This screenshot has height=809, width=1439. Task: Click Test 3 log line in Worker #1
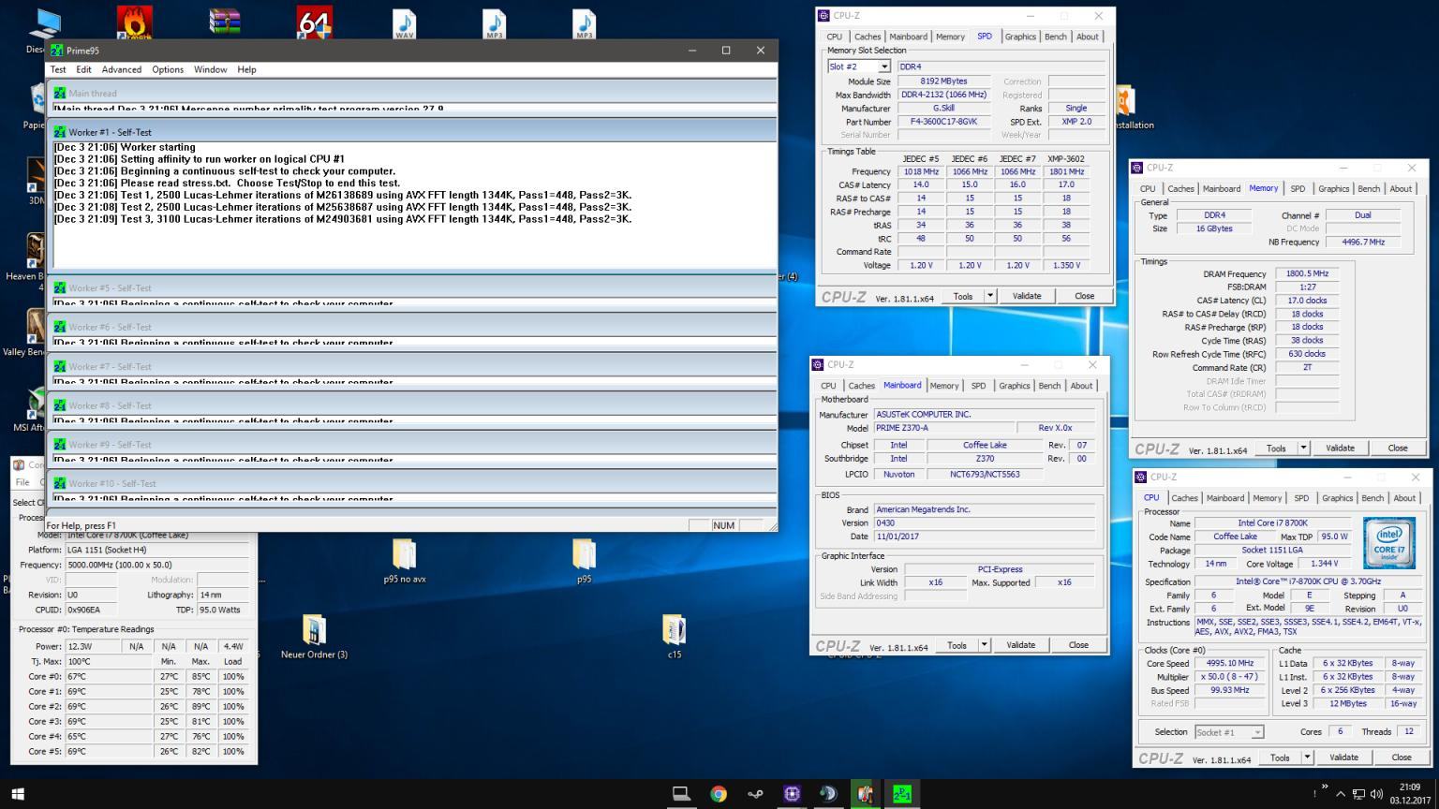coord(343,219)
